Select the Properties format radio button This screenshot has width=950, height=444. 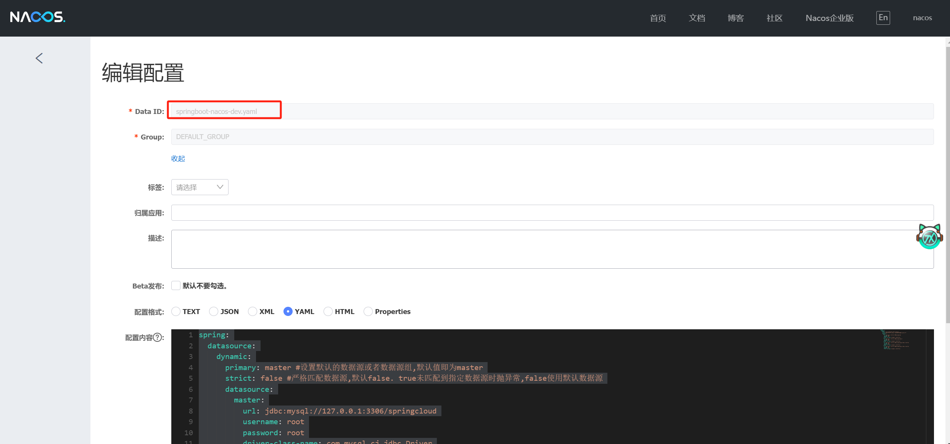(368, 311)
